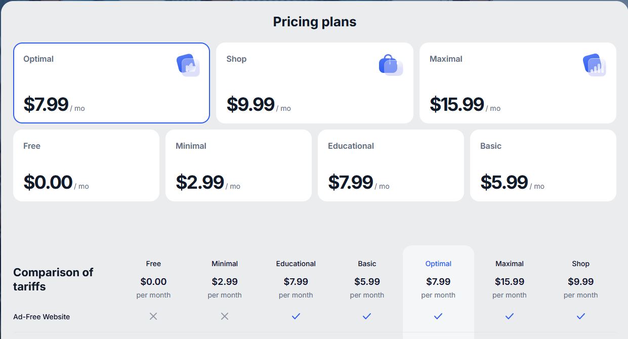Click the Maximal plan bar chart icon
628x339 pixels.
point(594,65)
